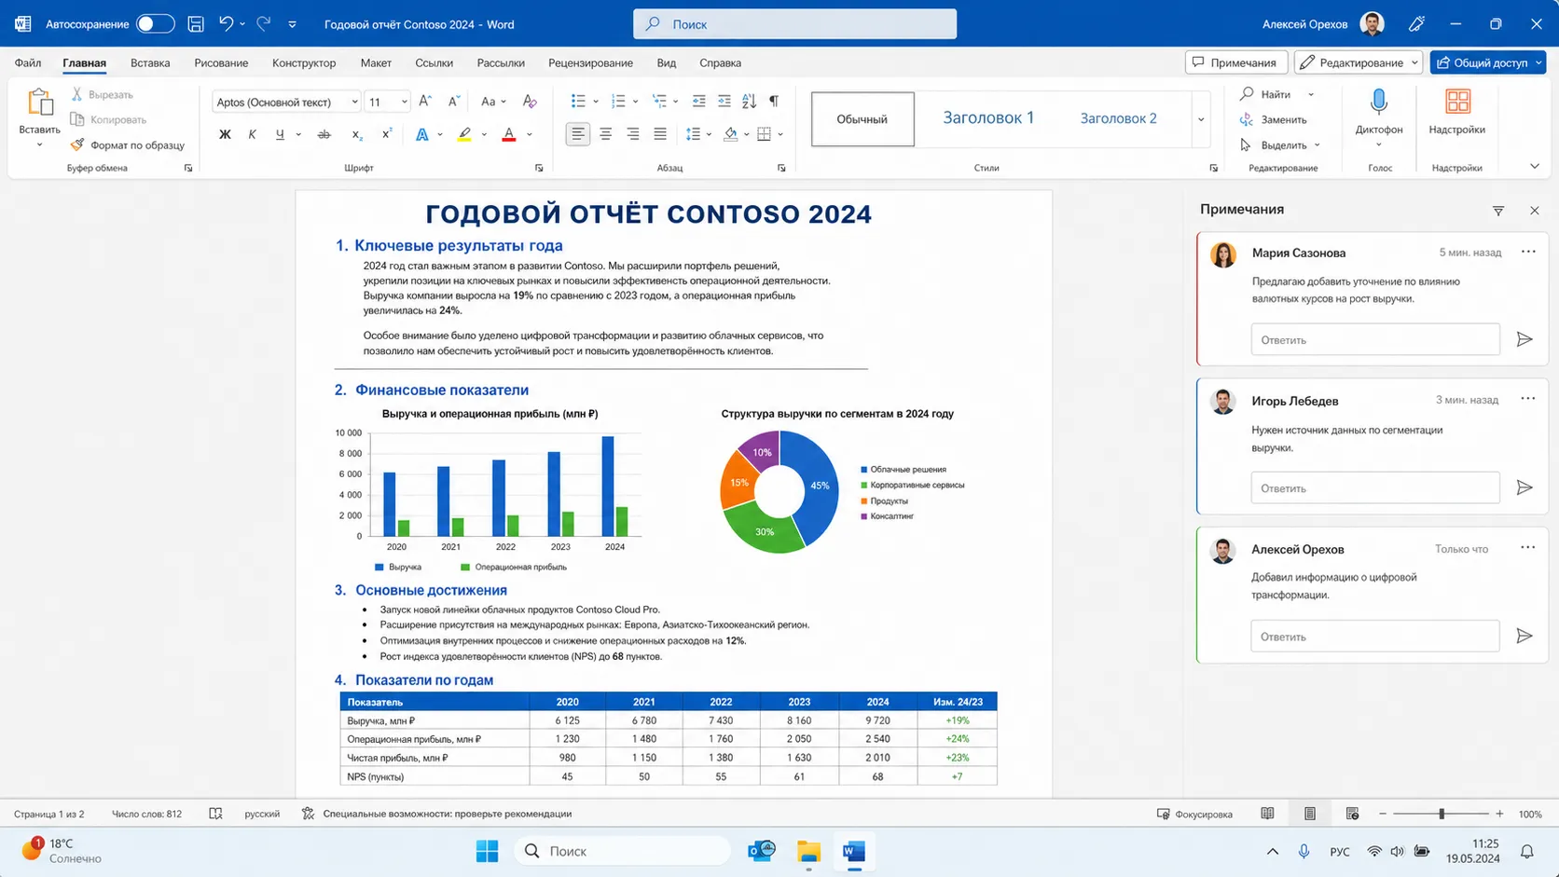This screenshot has width=1559, height=877.
Task: Center the paragraph text
Action: tap(606, 134)
